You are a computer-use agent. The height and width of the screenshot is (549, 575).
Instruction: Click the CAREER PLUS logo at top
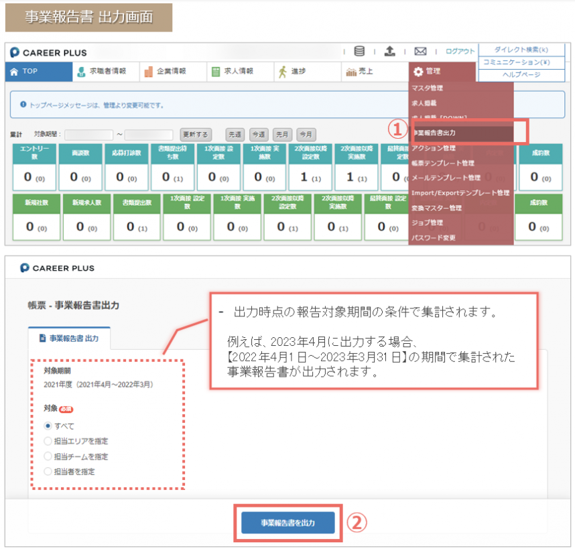click(x=50, y=52)
